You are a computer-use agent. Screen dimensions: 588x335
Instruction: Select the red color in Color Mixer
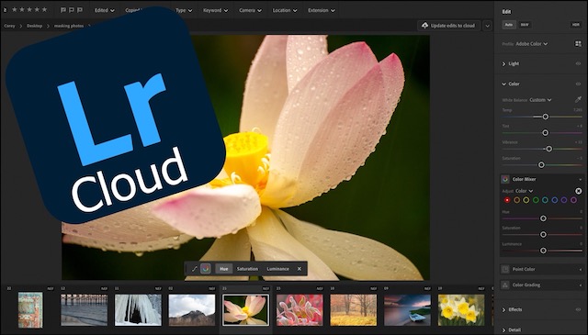507,200
